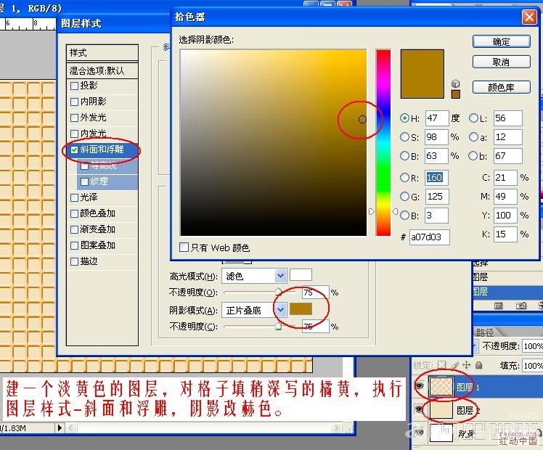
Task: Select 背景 background layer thumbnail
Action: [x=441, y=433]
